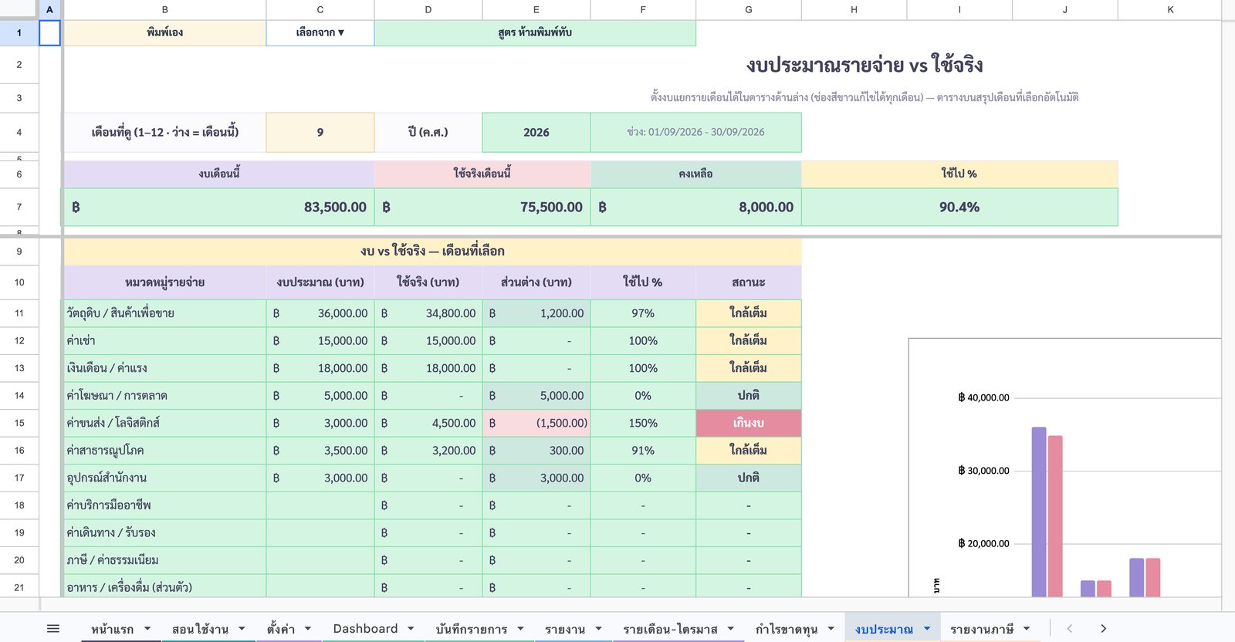Click the date range cell 01/09/2026 - 30/09/2026
The width and height of the screenshot is (1235, 642).
click(x=696, y=133)
